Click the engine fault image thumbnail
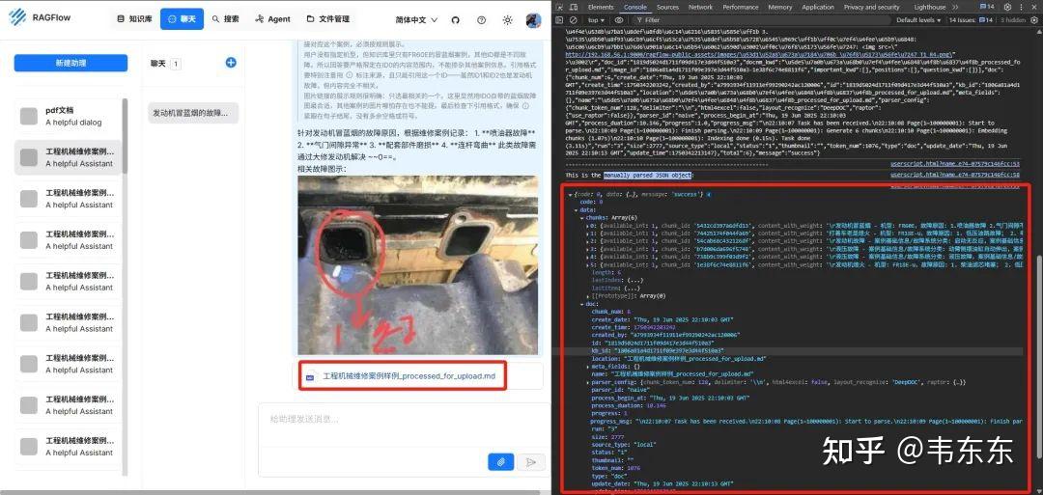Screen dimensions: 1043x495 [x=417, y=265]
